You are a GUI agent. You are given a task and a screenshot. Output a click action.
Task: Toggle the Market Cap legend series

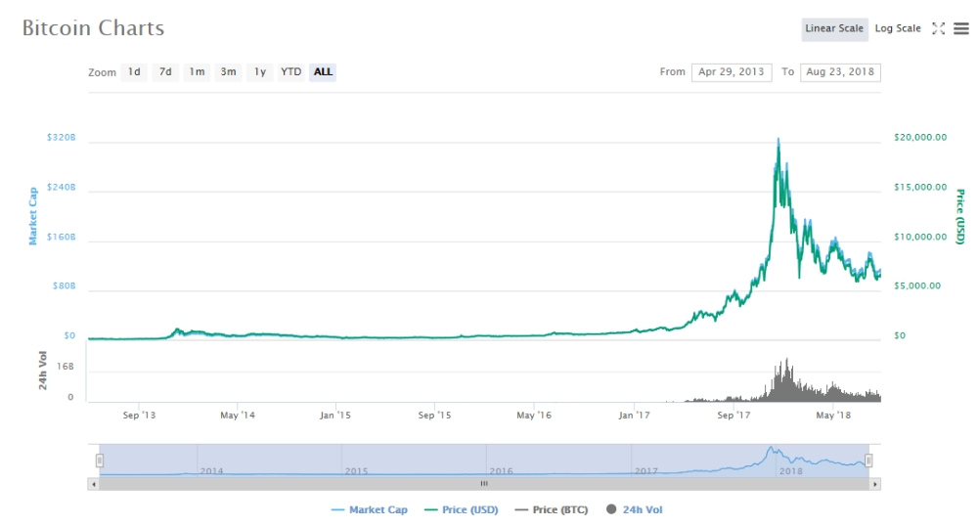[x=370, y=509]
